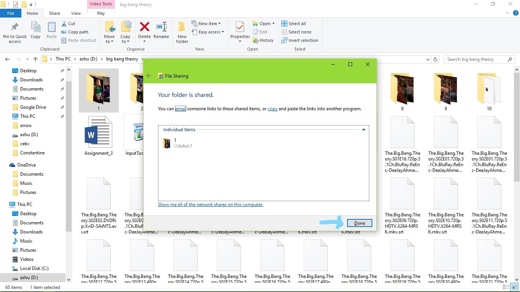Click the red Delete icon in the ribbon
Screen dimensions: 520x292
tap(144, 27)
